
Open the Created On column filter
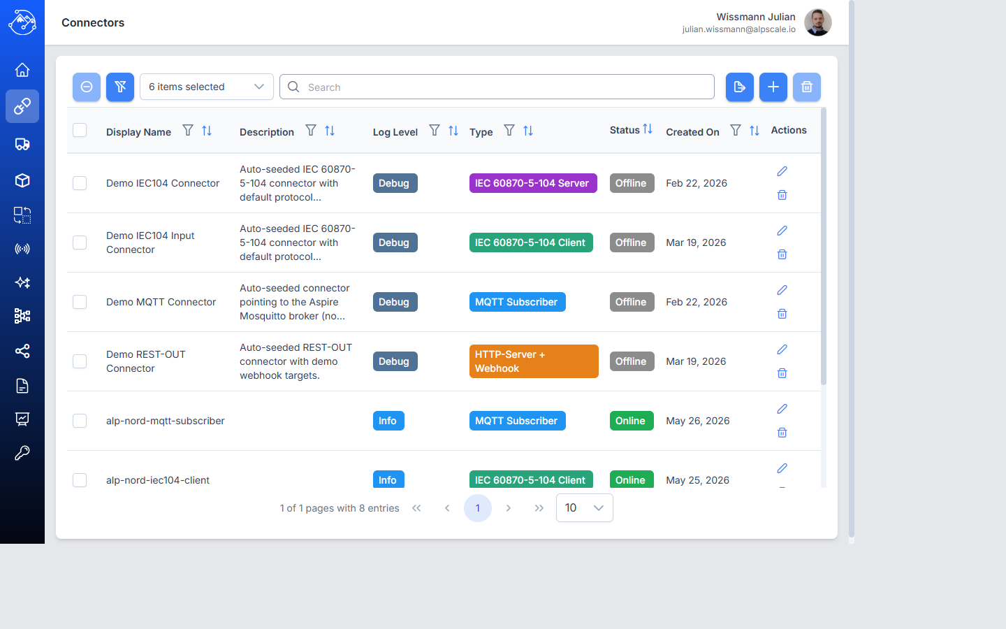736,131
